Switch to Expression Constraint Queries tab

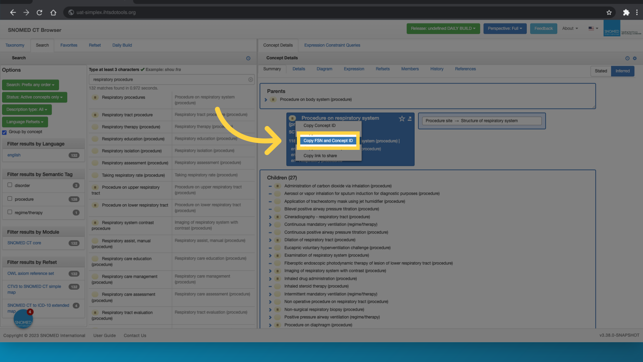(x=332, y=45)
